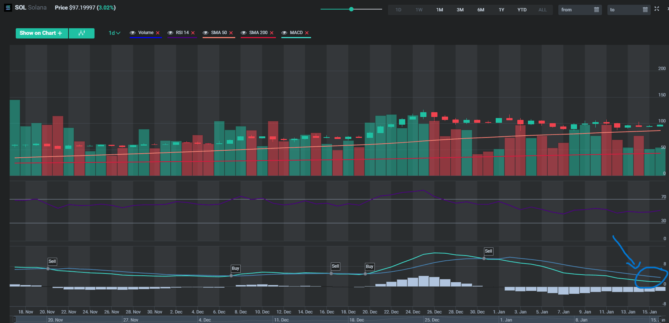Enter fullscreen chart mode
Screen dimensions: 669x323
pos(657,9)
